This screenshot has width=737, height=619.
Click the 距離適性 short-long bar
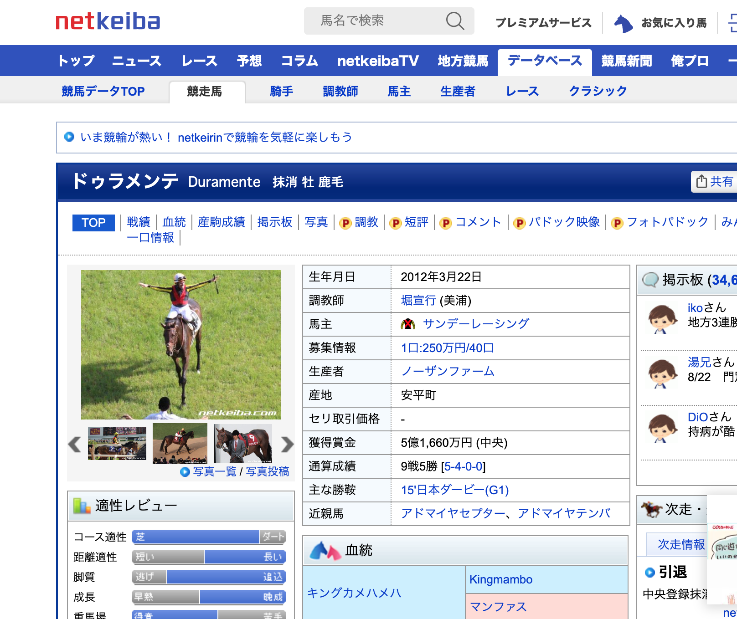(x=209, y=557)
